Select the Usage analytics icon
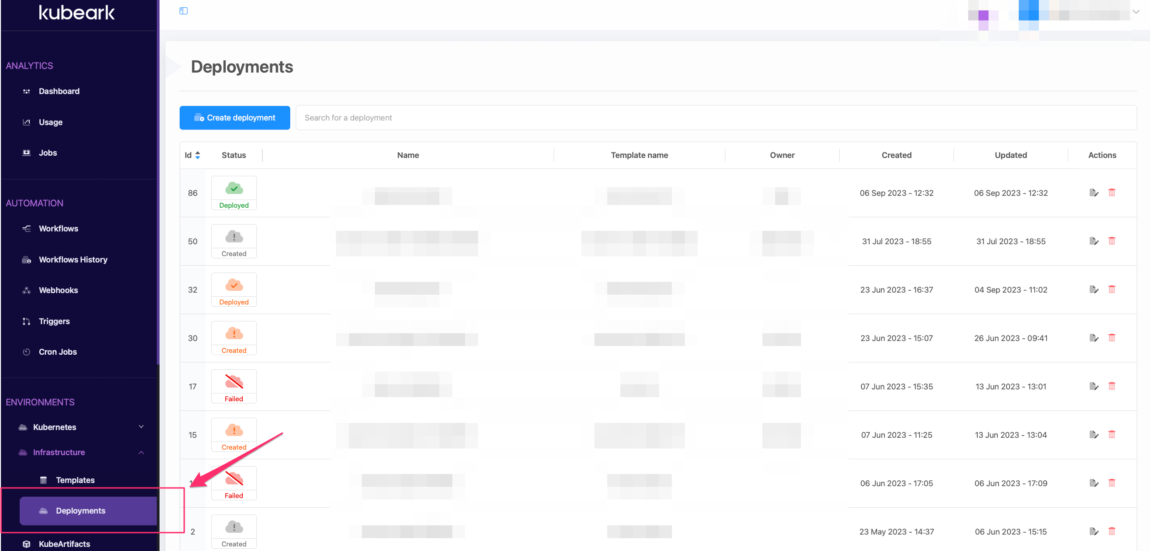This screenshot has width=1150, height=551. click(26, 122)
